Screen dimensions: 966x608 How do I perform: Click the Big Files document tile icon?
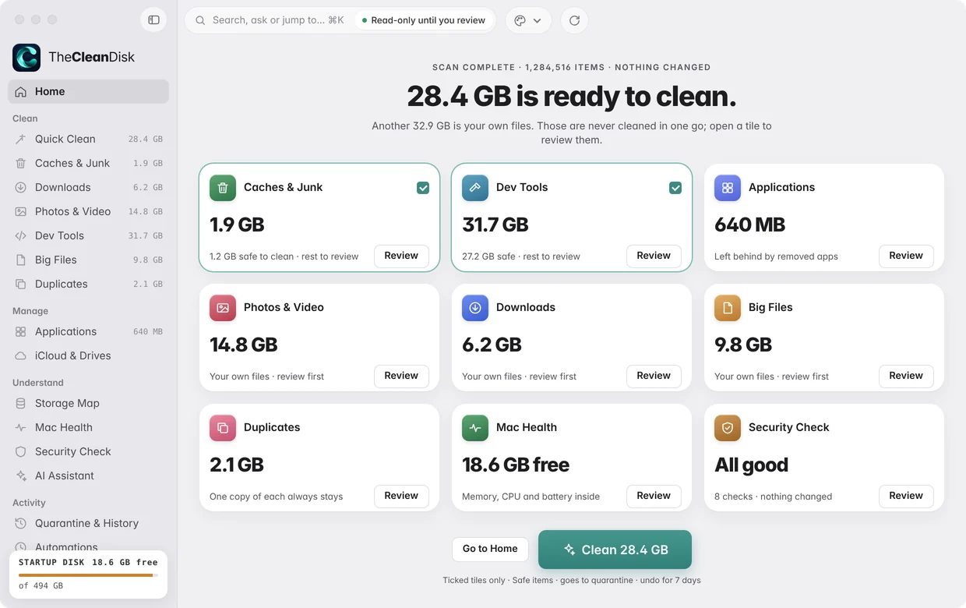728,308
